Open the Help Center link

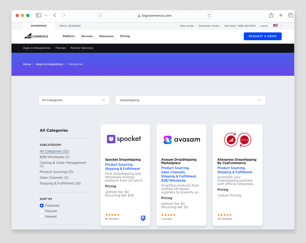coord(187,26)
